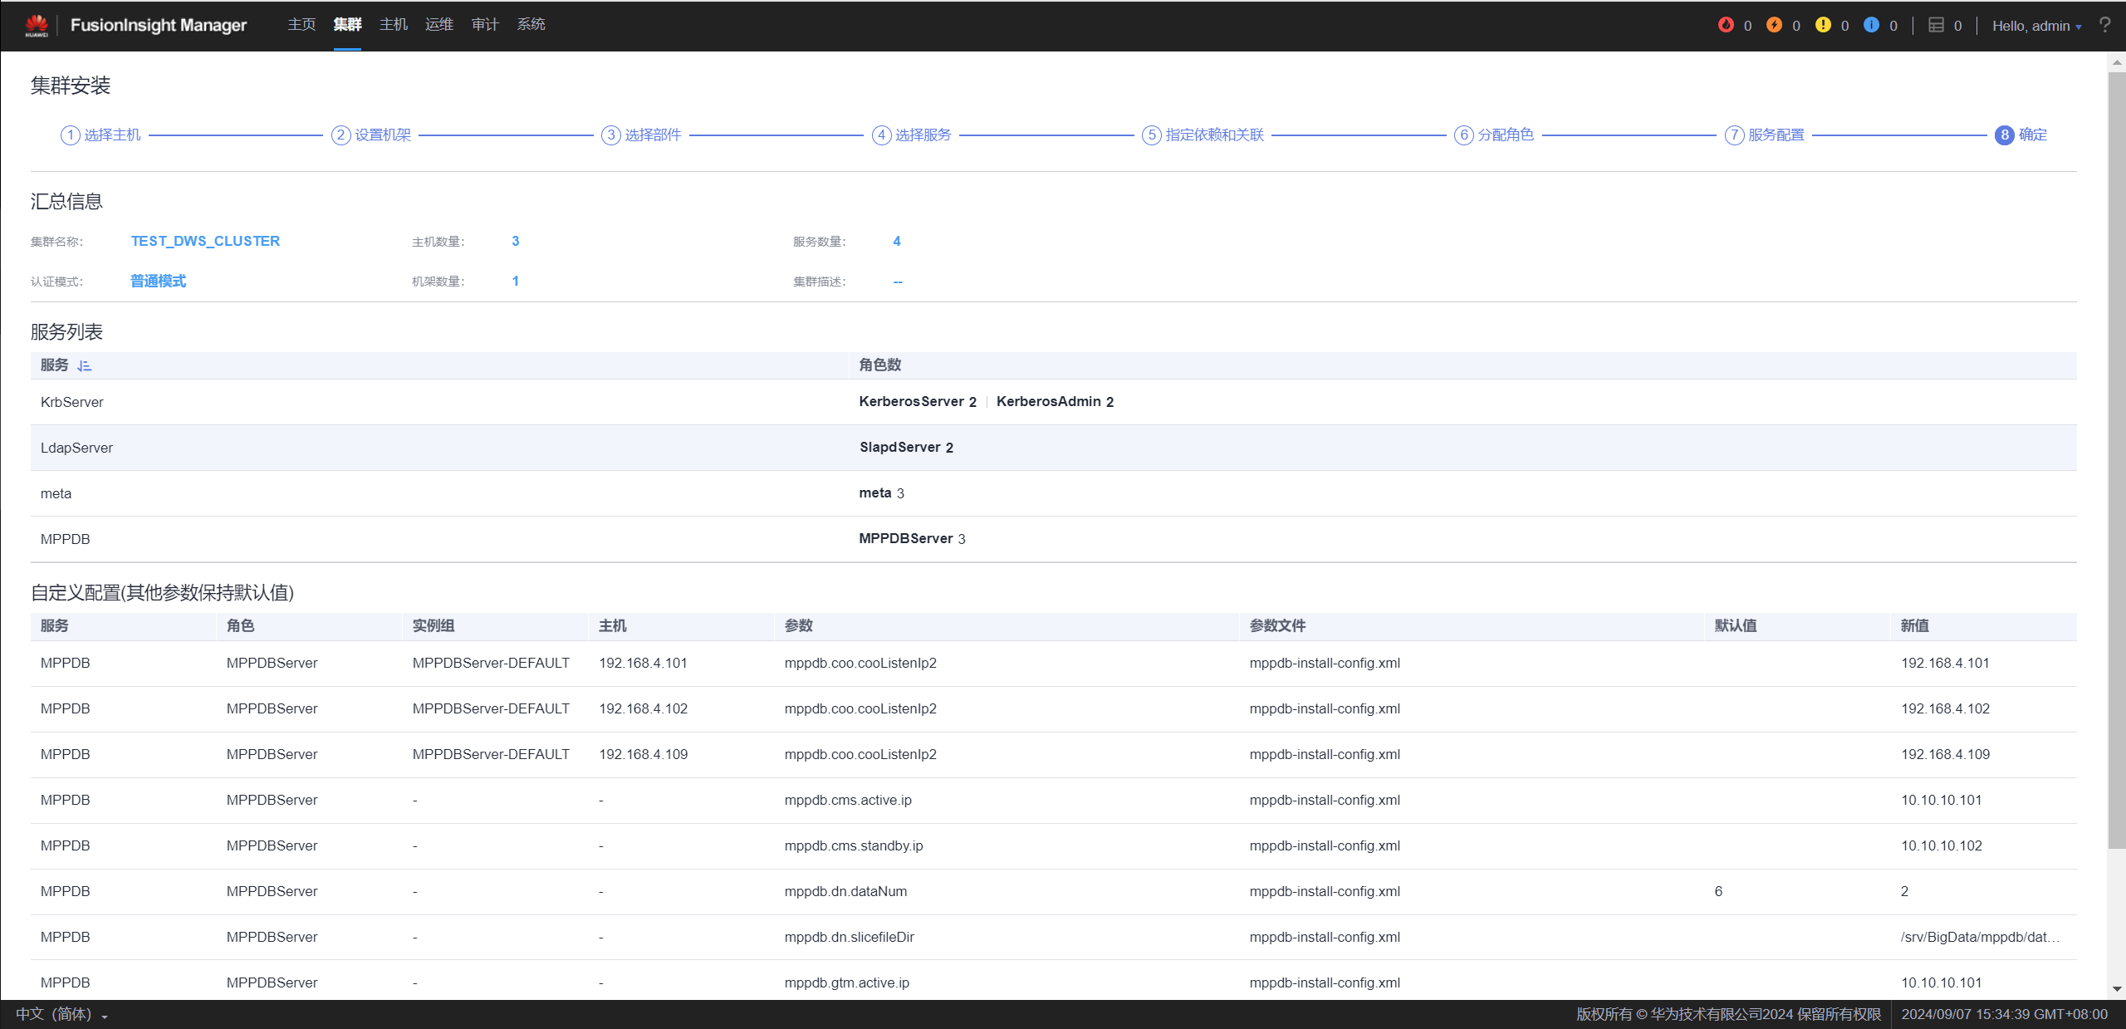Open the minor alarm yellow icon
2126x1029 pixels.
[1823, 25]
